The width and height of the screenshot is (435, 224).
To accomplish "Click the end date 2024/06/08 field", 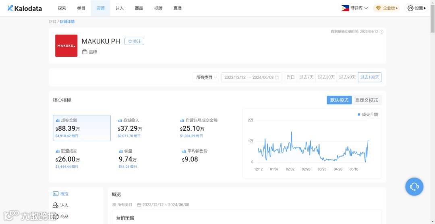I will click(x=263, y=78).
